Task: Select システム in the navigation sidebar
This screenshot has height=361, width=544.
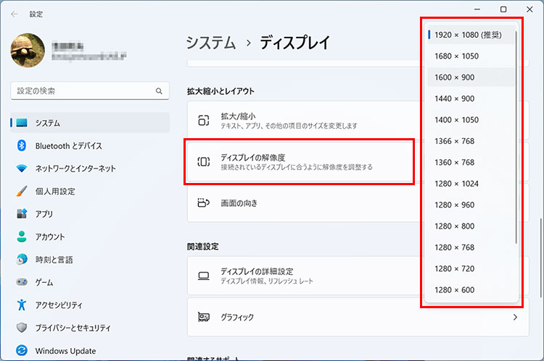Action: (47, 123)
